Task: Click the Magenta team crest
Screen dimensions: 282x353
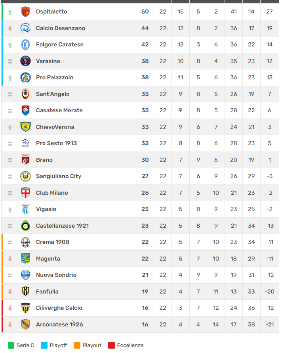Action: pos(25,259)
